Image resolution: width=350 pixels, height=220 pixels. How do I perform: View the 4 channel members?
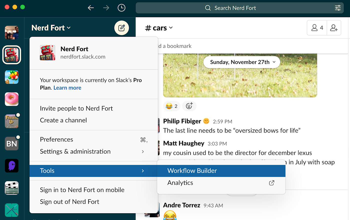click(317, 28)
